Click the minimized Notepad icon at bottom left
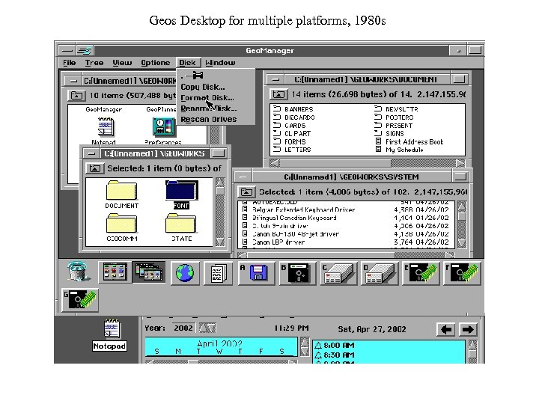 coord(110,335)
